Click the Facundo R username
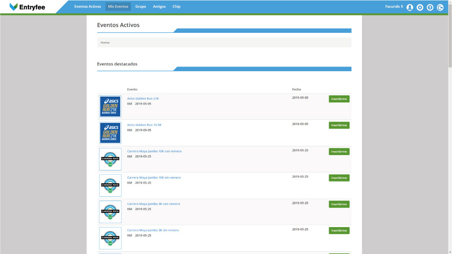 click(x=394, y=6)
